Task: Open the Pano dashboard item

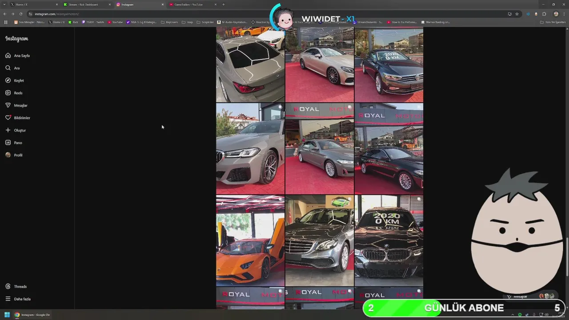Action: (13, 143)
